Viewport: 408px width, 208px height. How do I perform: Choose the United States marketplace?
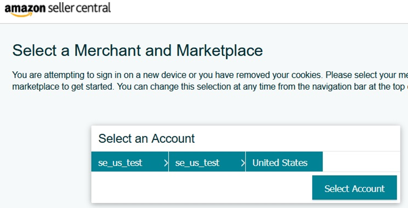(284, 162)
